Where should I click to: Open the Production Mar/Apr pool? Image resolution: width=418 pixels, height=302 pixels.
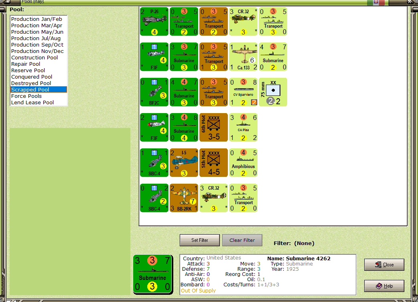pyautogui.click(x=39, y=26)
